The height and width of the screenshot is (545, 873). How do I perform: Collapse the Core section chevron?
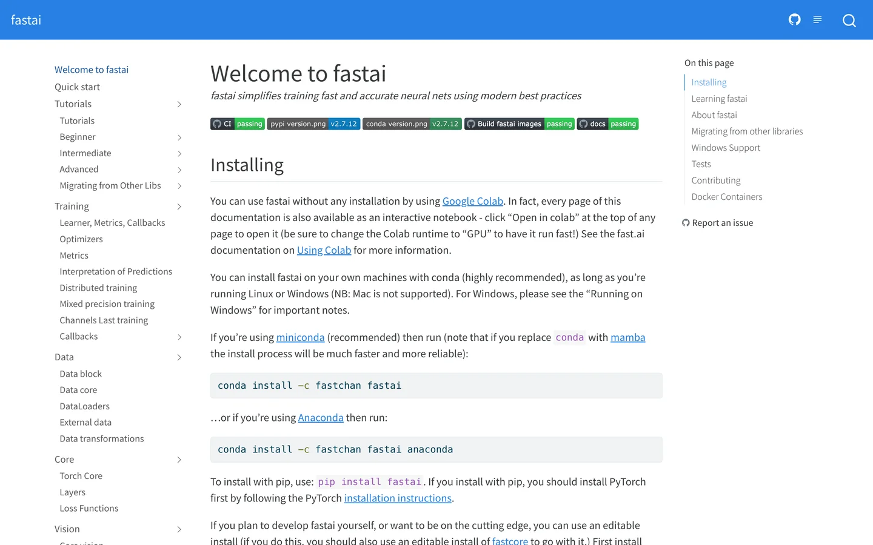pos(179,460)
